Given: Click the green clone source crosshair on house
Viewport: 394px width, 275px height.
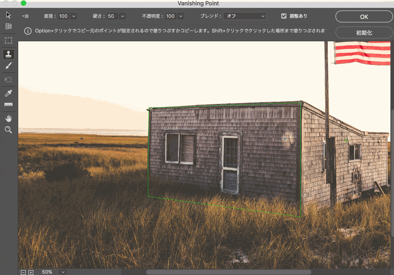Looking at the screenshot, I should pos(346,141).
